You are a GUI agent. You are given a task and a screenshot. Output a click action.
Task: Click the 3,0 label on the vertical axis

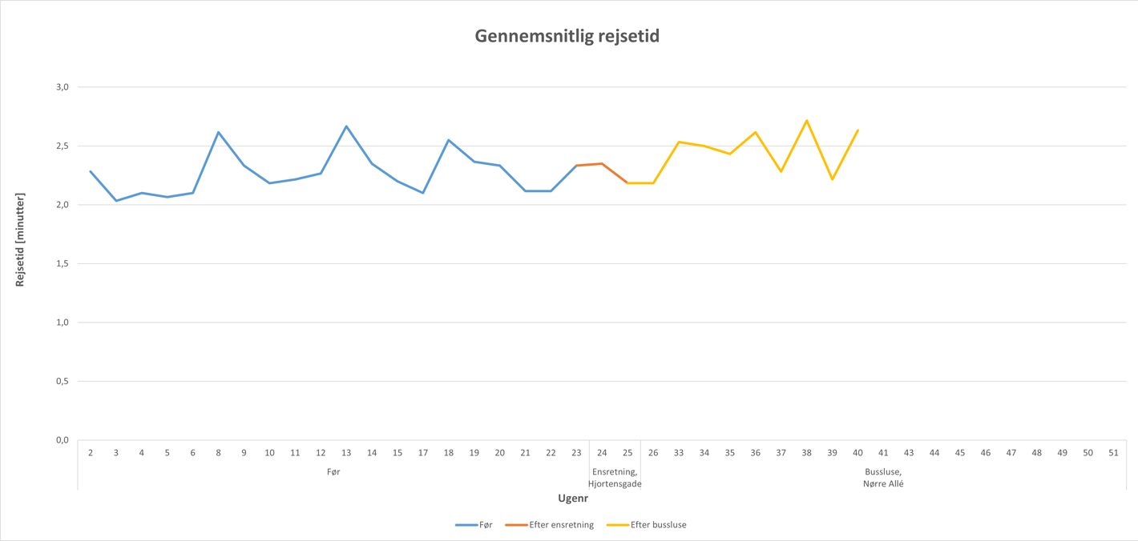point(62,86)
